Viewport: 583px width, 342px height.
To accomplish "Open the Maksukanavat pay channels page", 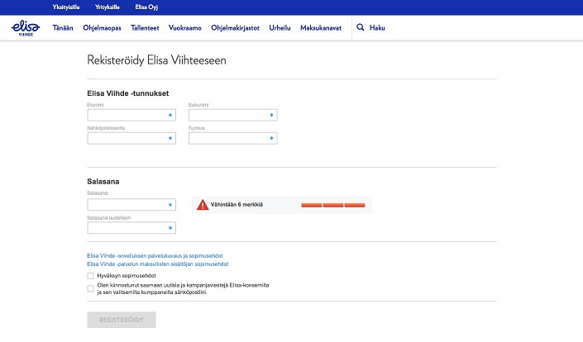I will pos(321,28).
